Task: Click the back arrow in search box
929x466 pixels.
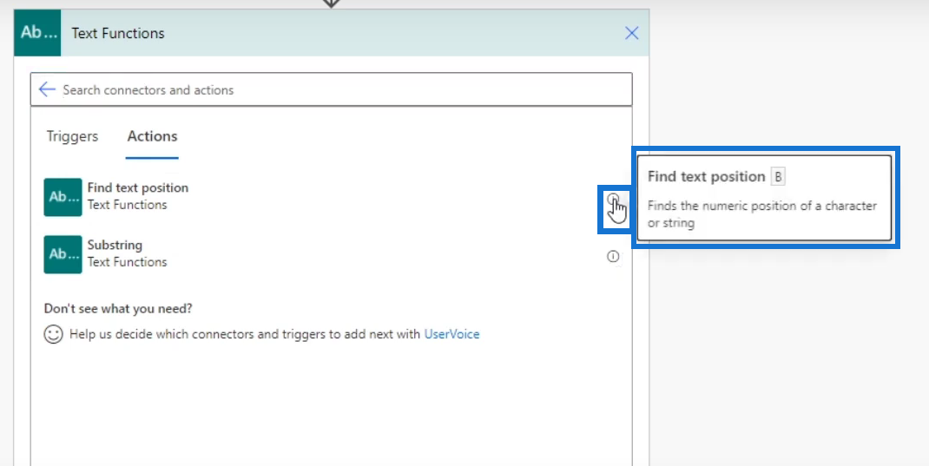Action: click(x=47, y=90)
